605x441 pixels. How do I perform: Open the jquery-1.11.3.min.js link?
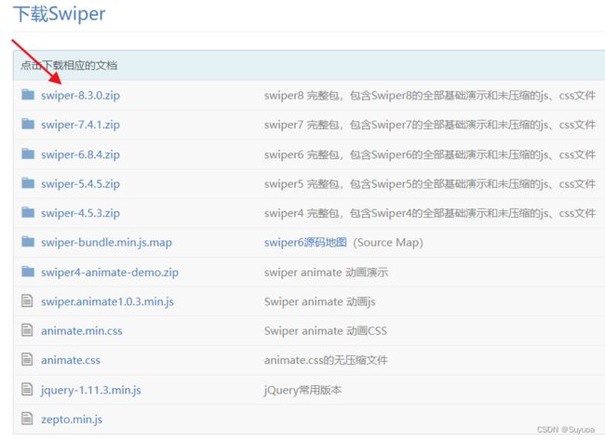coord(90,390)
